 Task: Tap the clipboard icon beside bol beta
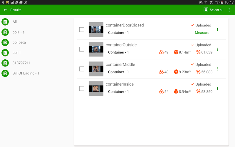pyautogui.click(x=5, y=42)
